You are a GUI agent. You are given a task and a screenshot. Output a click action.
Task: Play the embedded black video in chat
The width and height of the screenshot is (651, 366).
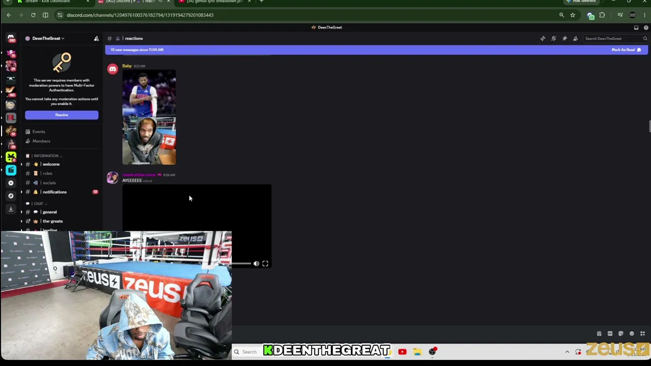point(197,226)
